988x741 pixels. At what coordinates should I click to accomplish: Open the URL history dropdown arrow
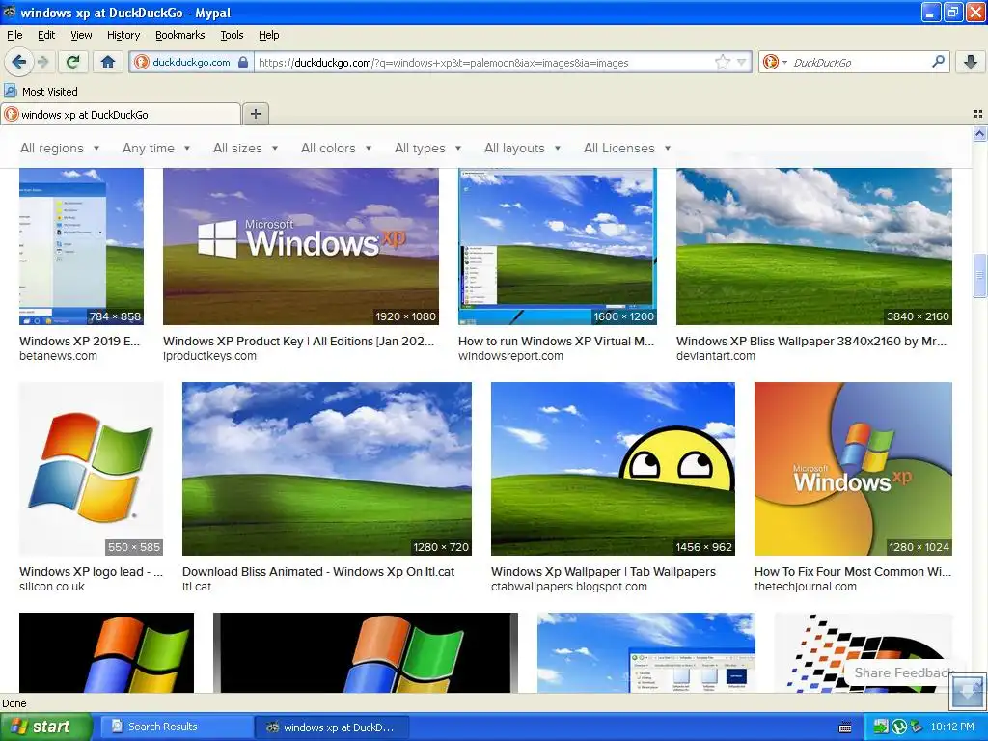pyautogui.click(x=742, y=63)
